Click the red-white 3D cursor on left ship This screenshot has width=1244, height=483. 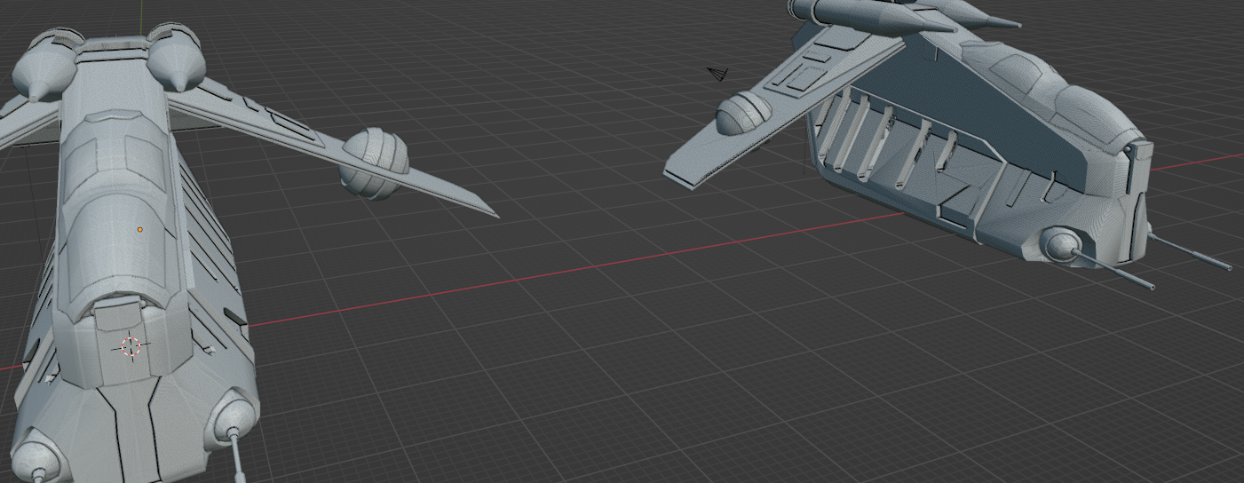click(x=131, y=347)
